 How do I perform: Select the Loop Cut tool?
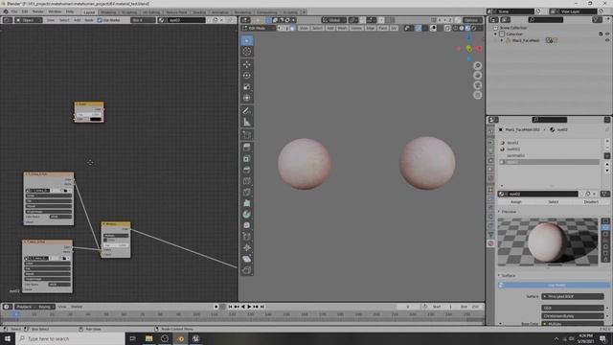(247, 181)
